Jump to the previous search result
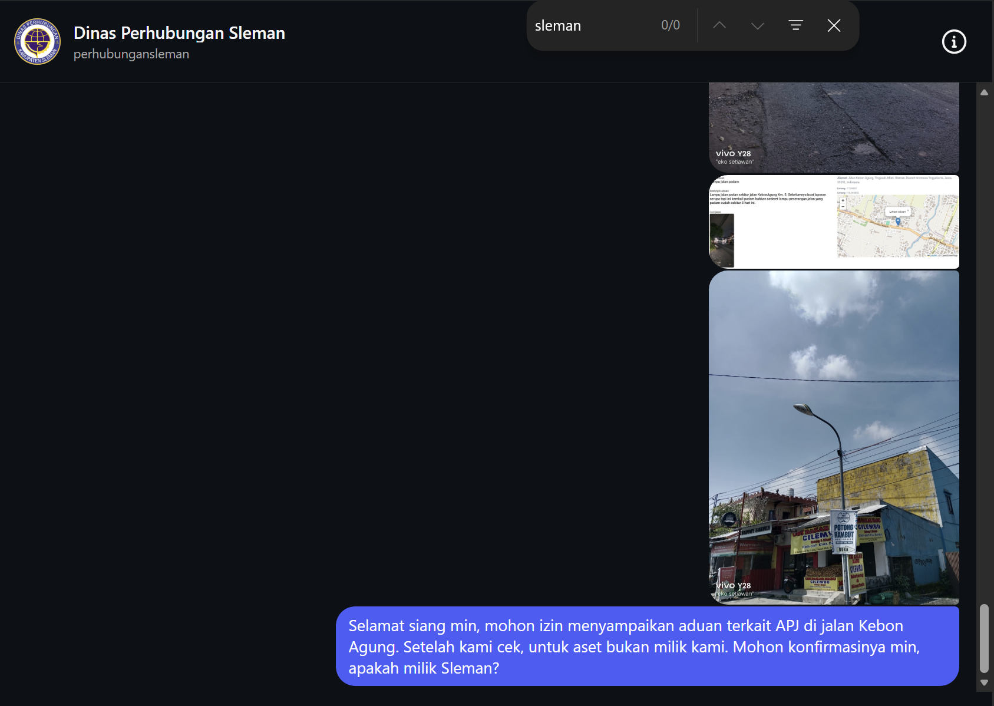Screen dimensions: 994x706 pyautogui.click(x=719, y=25)
